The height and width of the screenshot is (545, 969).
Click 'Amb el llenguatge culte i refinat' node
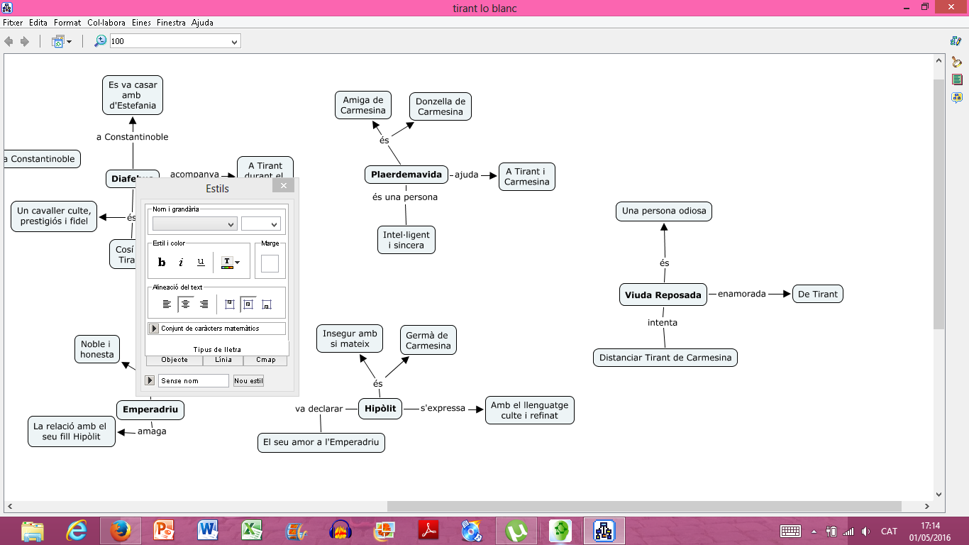(530, 410)
